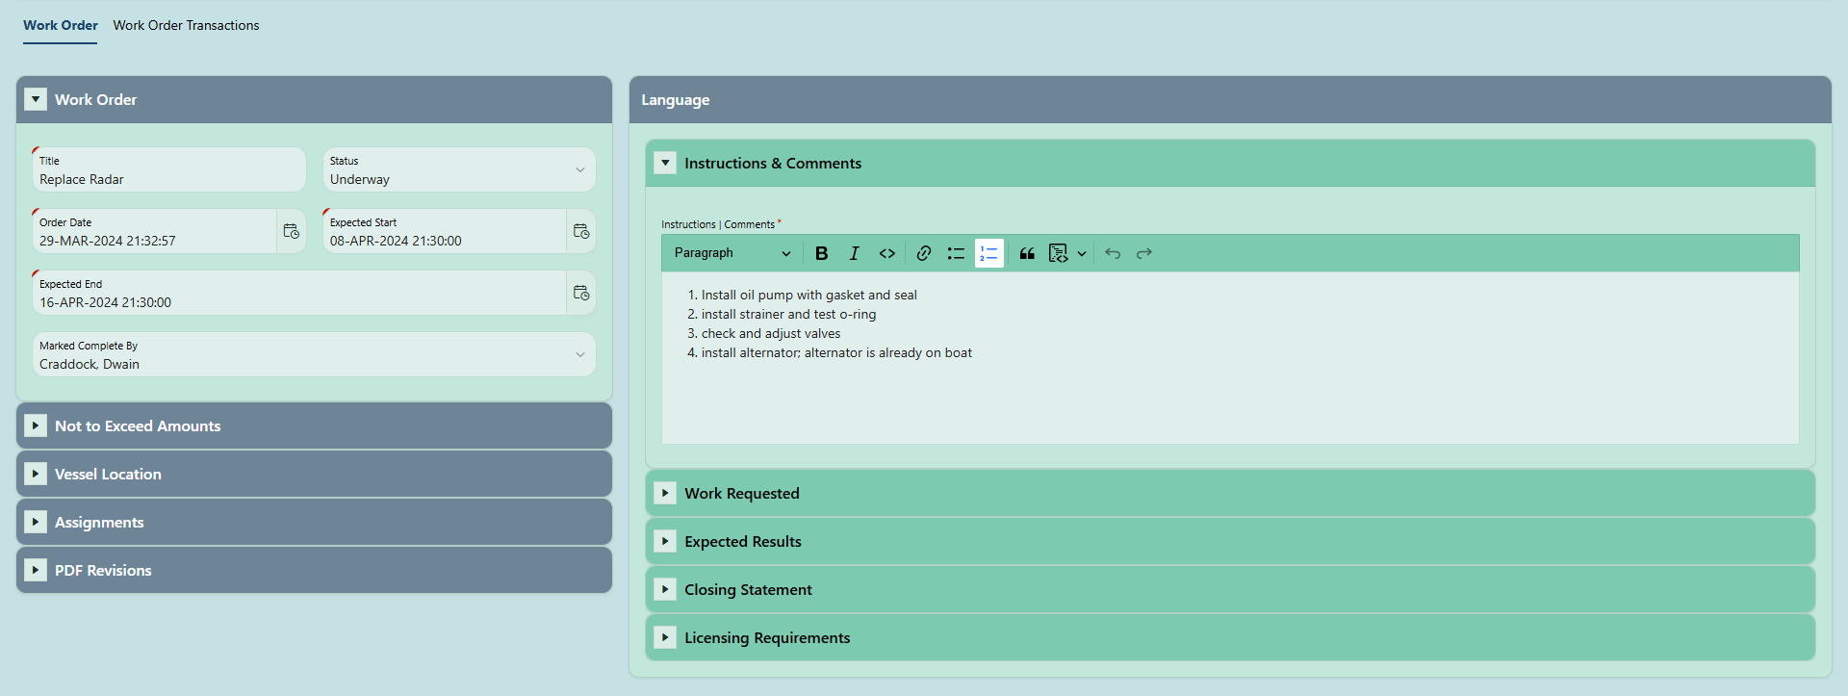Image resolution: width=1848 pixels, height=696 pixels.
Task: Toggle bold formatting in editor toolbar
Action: pos(821,253)
